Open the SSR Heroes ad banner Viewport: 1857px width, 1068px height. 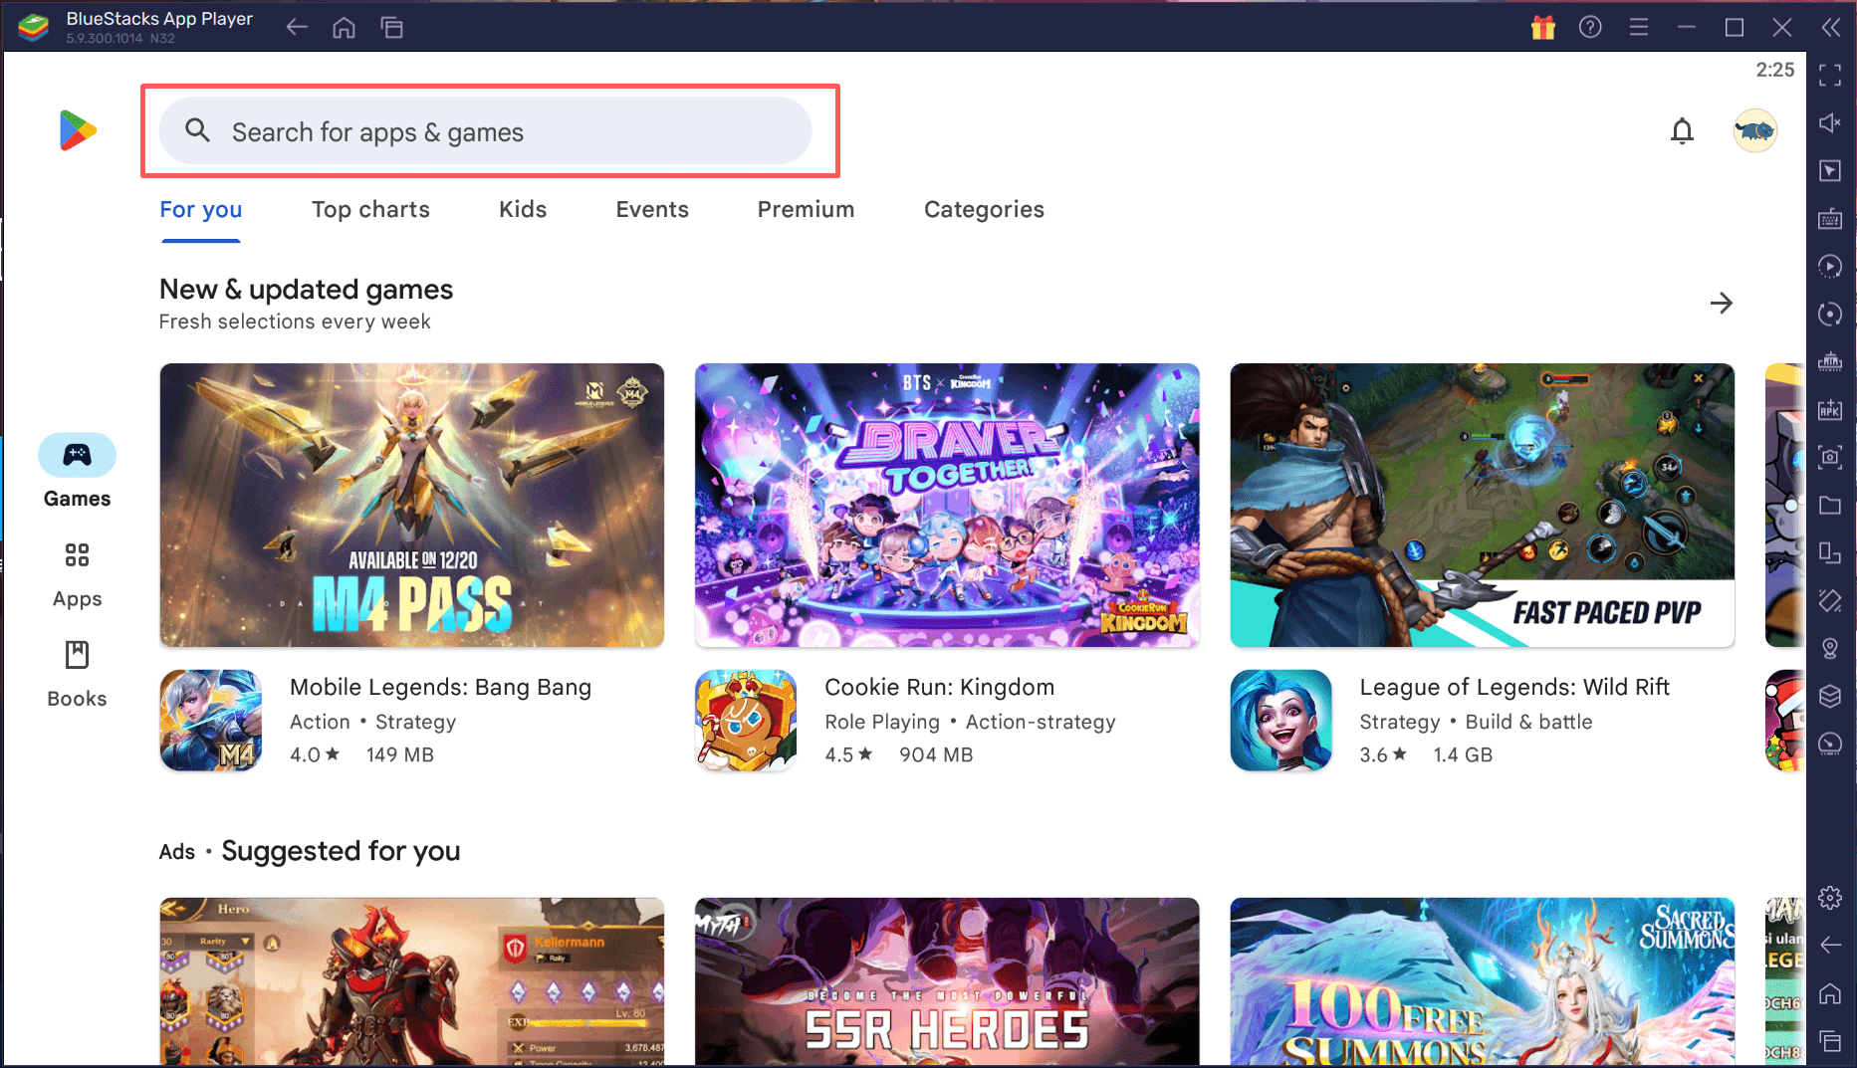947,981
